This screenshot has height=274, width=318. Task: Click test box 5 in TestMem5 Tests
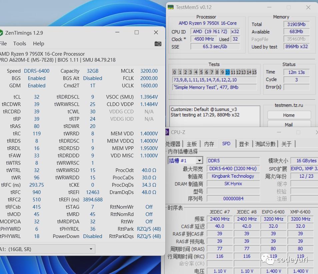tap(201, 72)
